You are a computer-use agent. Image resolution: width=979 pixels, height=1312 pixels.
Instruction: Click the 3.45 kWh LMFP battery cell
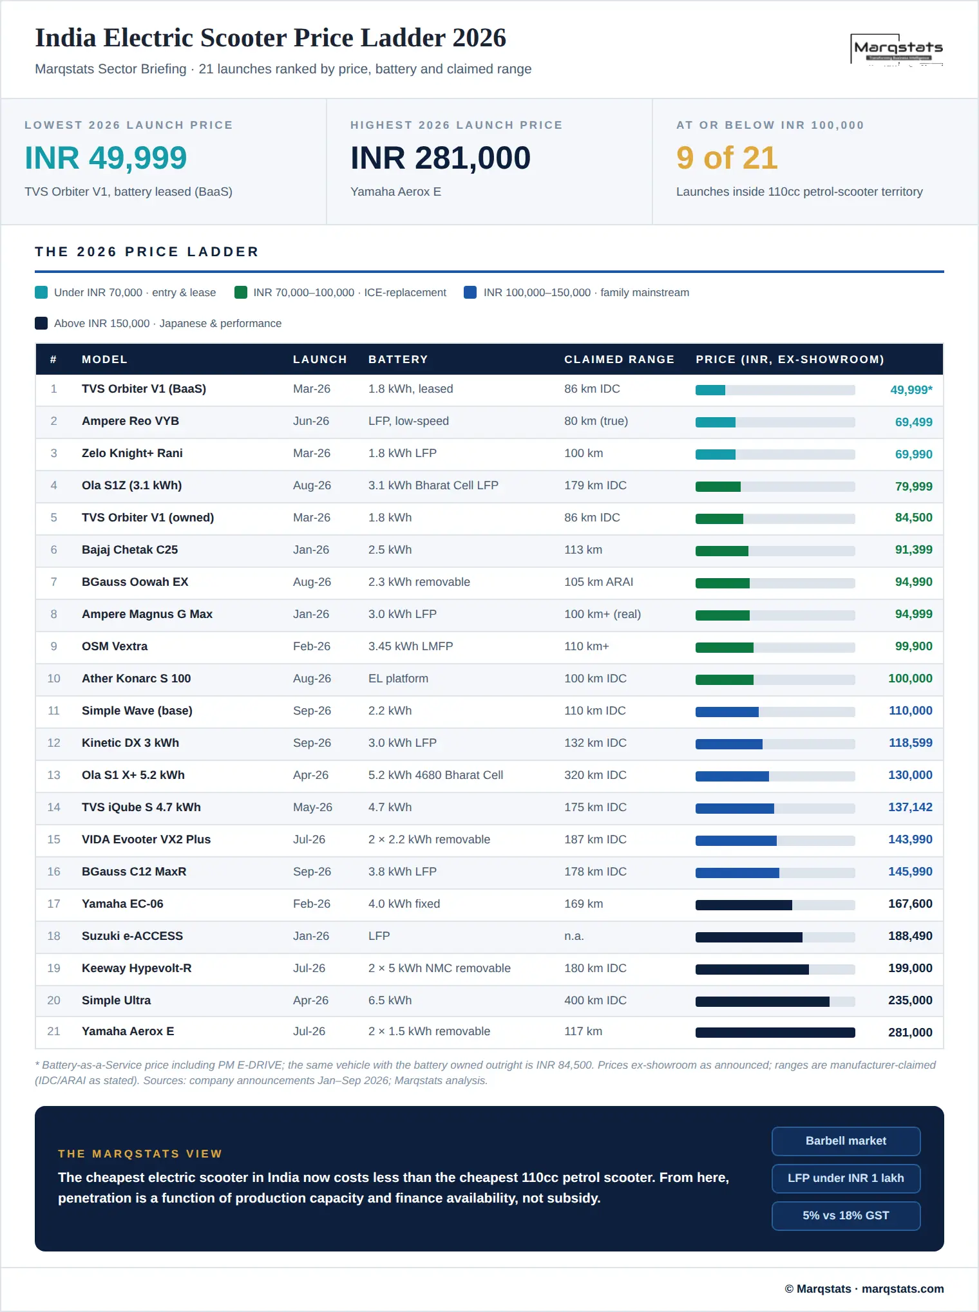[x=411, y=646]
